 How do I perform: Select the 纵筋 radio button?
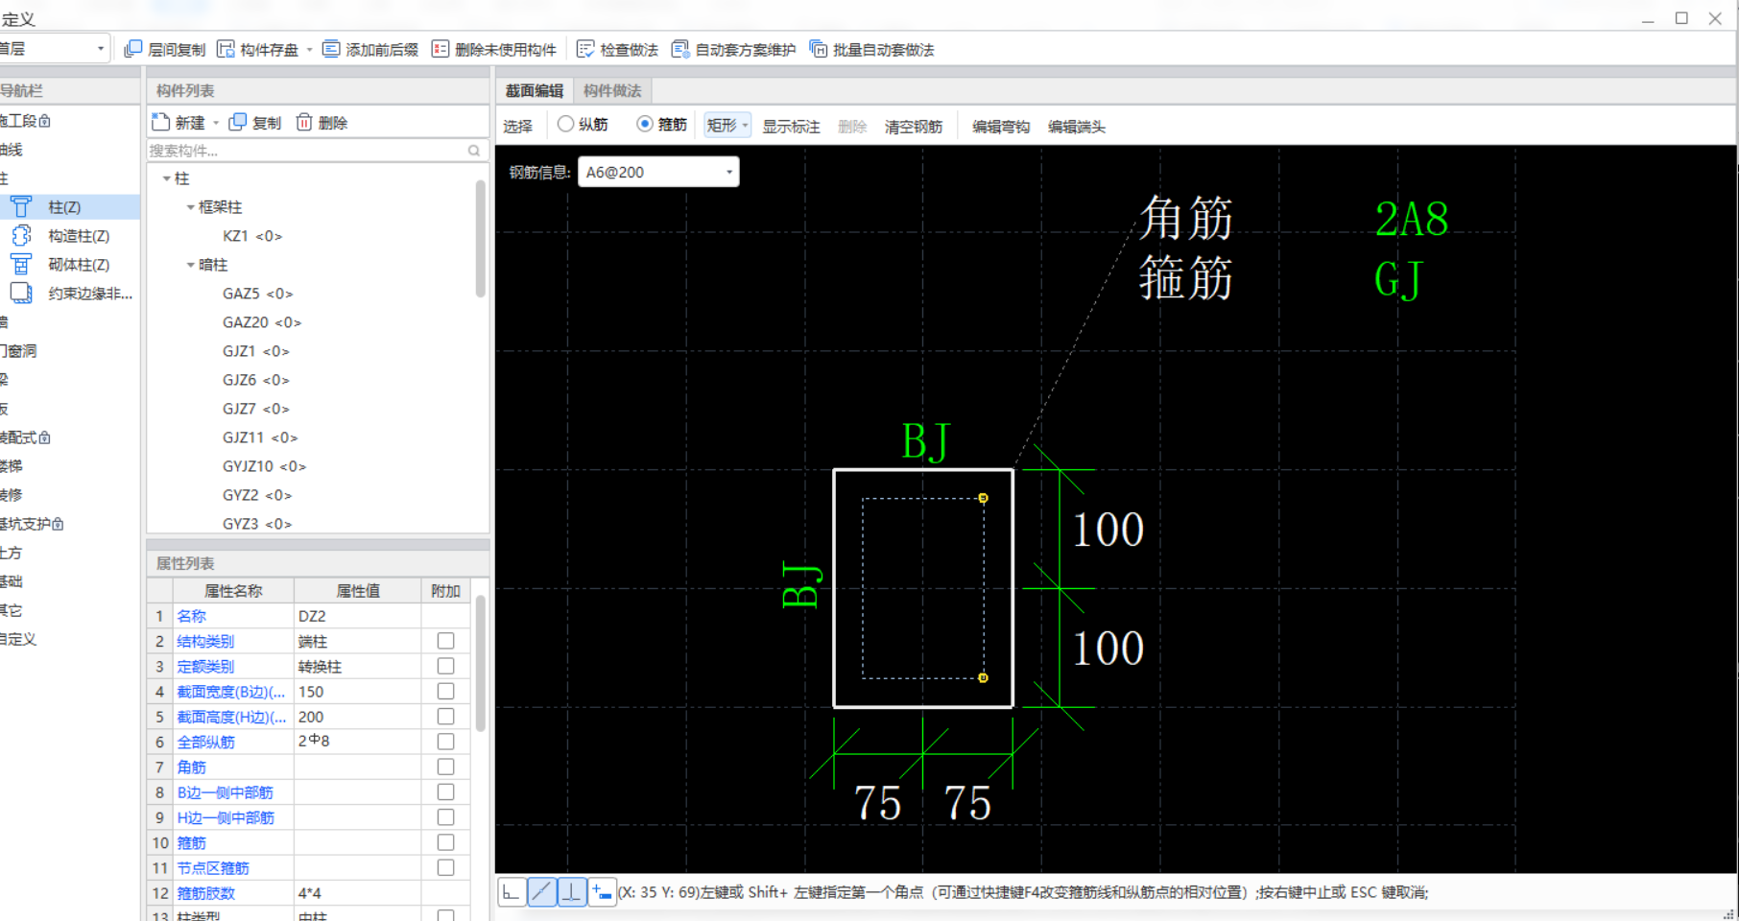pos(566,124)
